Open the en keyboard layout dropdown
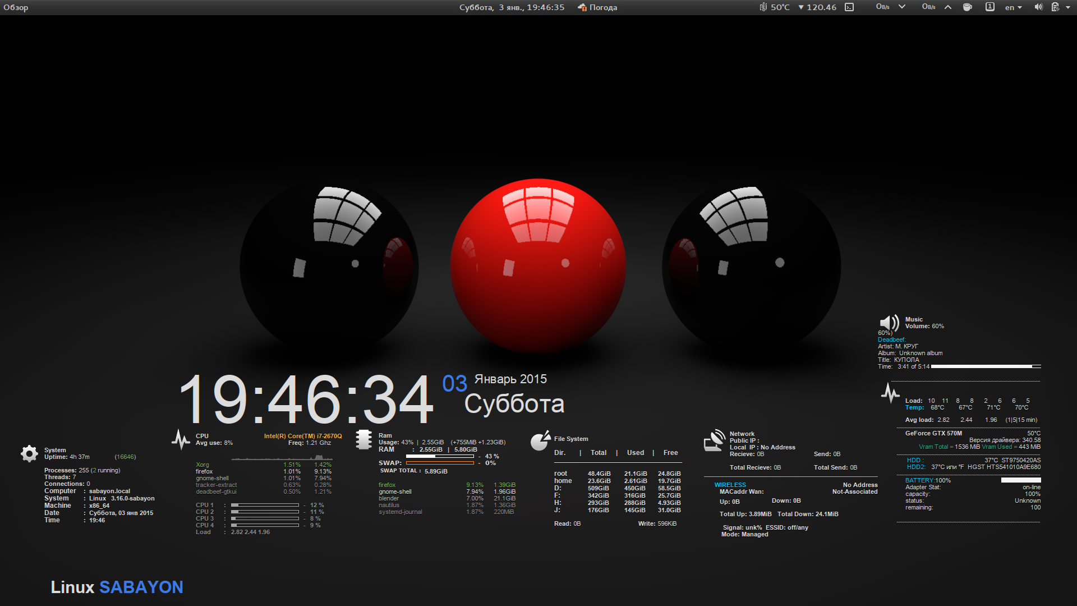1077x606 pixels. (1014, 7)
